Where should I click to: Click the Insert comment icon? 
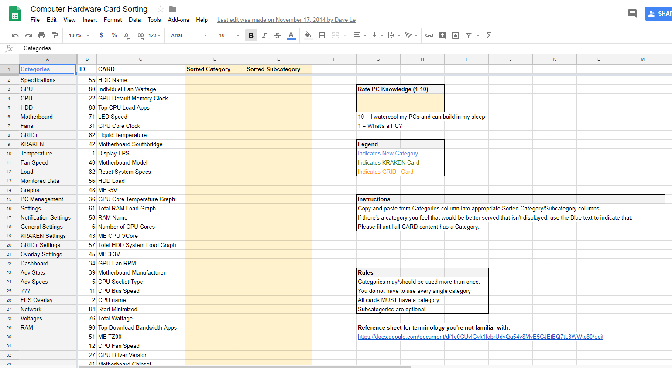click(x=442, y=35)
